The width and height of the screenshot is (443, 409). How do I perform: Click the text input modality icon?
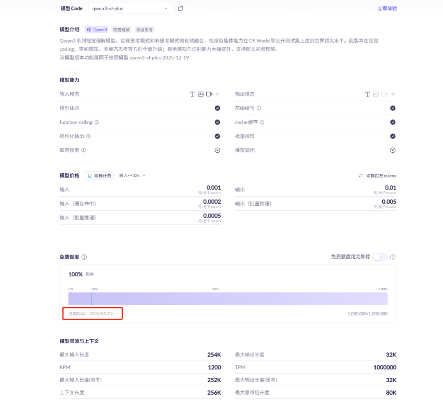pyautogui.click(x=192, y=94)
